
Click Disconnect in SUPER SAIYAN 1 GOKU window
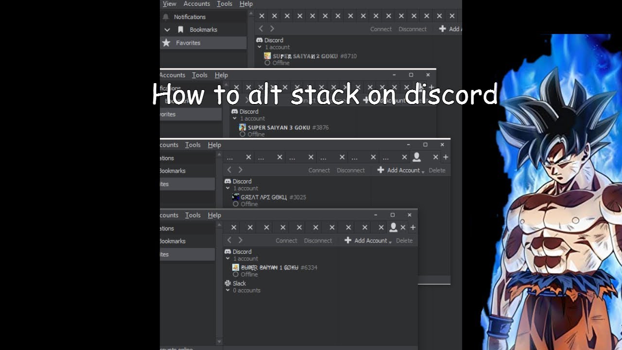[318, 241]
